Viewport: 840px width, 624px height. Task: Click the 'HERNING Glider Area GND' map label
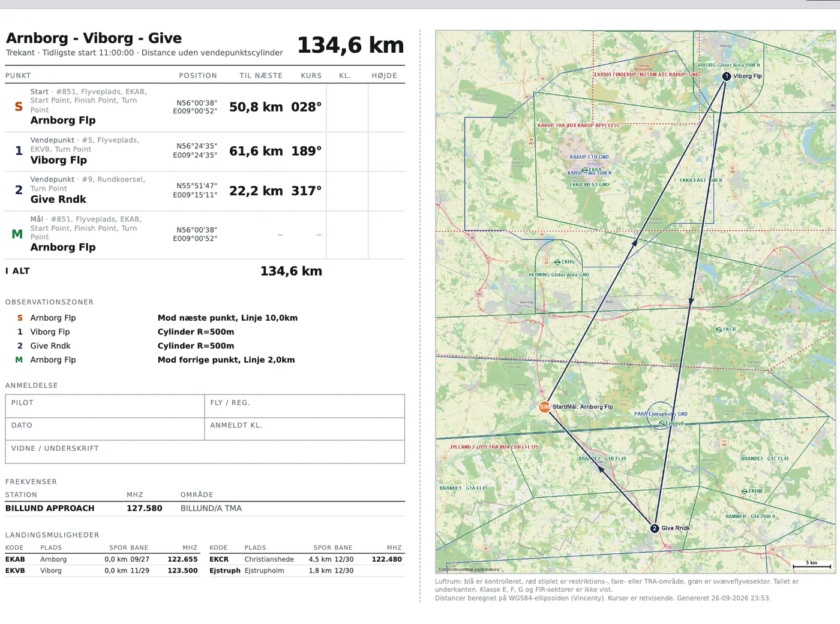(559, 275)
